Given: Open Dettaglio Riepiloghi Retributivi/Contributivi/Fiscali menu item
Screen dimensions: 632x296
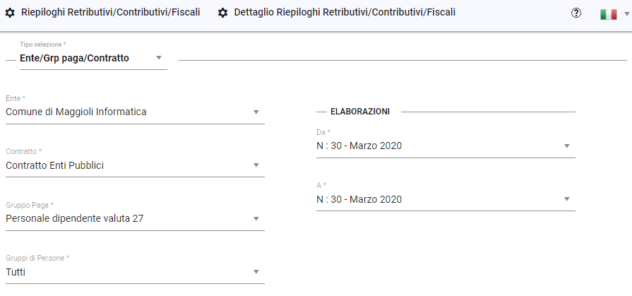Looking at the screenshot, I should coord(345,13).
